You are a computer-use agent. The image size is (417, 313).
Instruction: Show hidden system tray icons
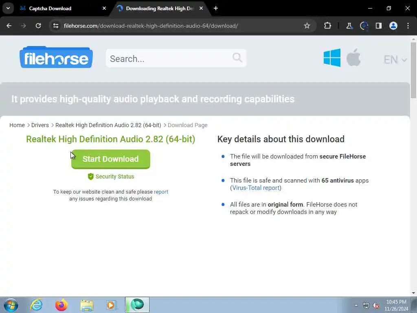(356, 305)
